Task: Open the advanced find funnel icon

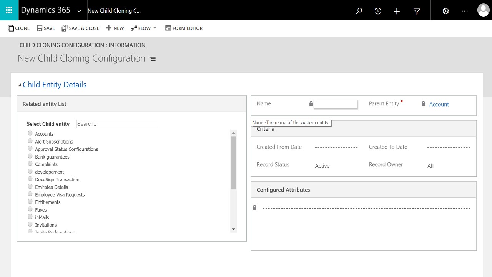Action: [417, 11]
